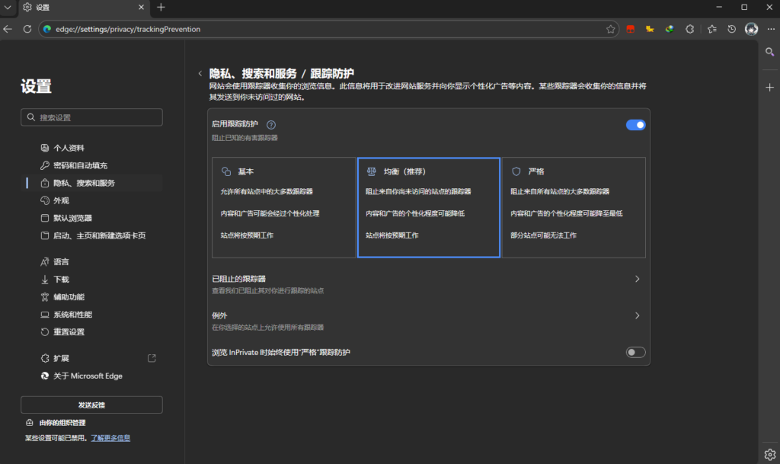
Task: Click the Favorites star list icon in toolbar
Action: point(711,29)
